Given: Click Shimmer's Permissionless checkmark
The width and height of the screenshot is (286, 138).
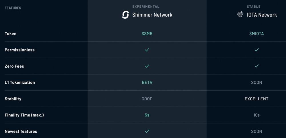Looking at the screenshot, I should click(x=147, y=50).
